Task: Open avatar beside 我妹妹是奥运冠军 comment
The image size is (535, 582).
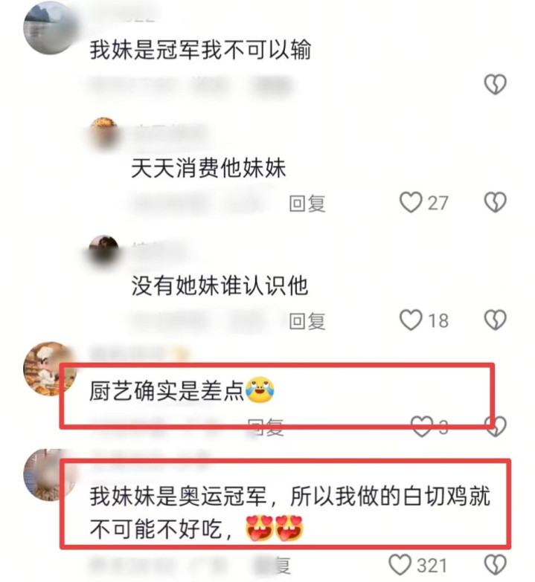Action: (x=49, y=475)
